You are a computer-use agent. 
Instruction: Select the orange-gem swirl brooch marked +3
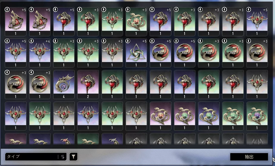pyautogui.click(x=136, y=21)
